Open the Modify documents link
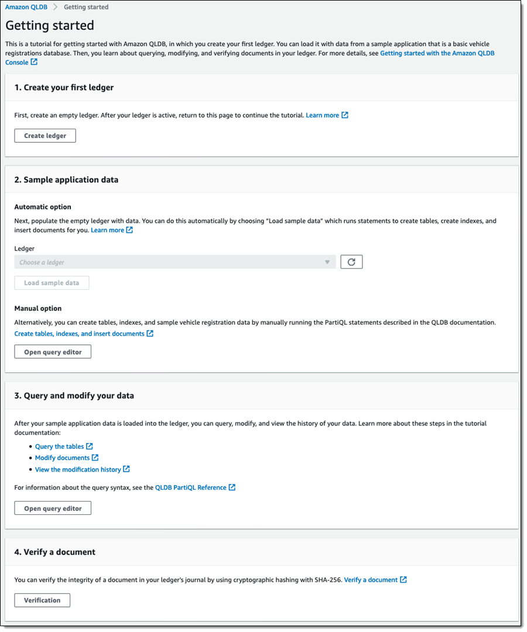Viewport: 527px width, 632px height. pyautogui.click(x=62, y=458)
